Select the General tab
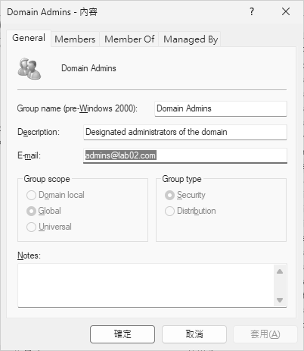This screenshot has height=351, width=304. [29, 38]
